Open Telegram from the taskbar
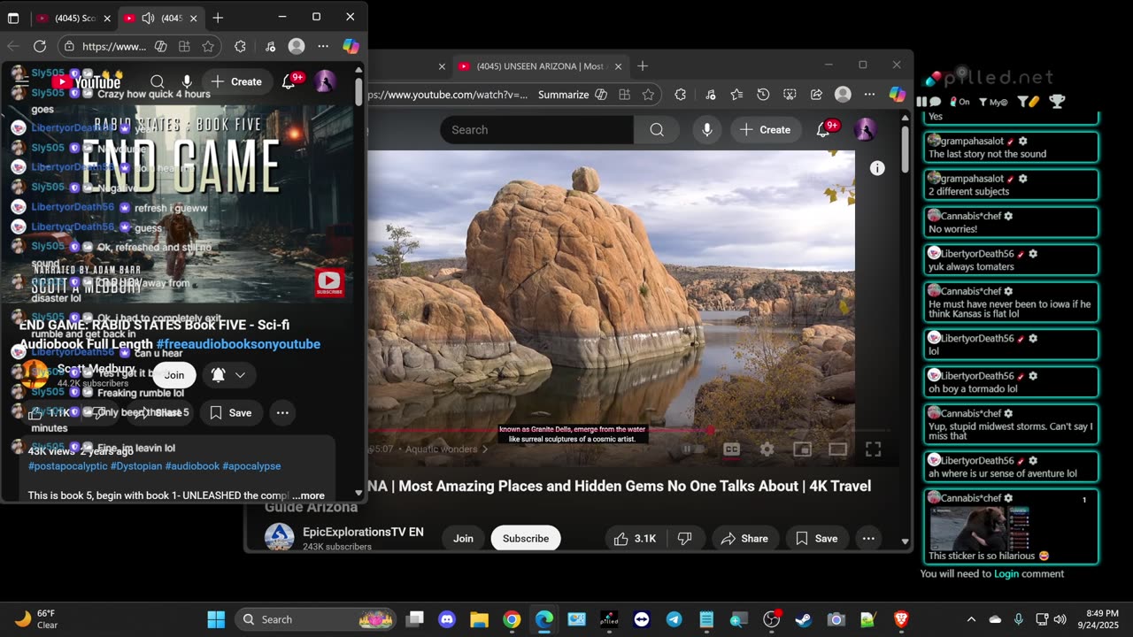 click(674, 619)
